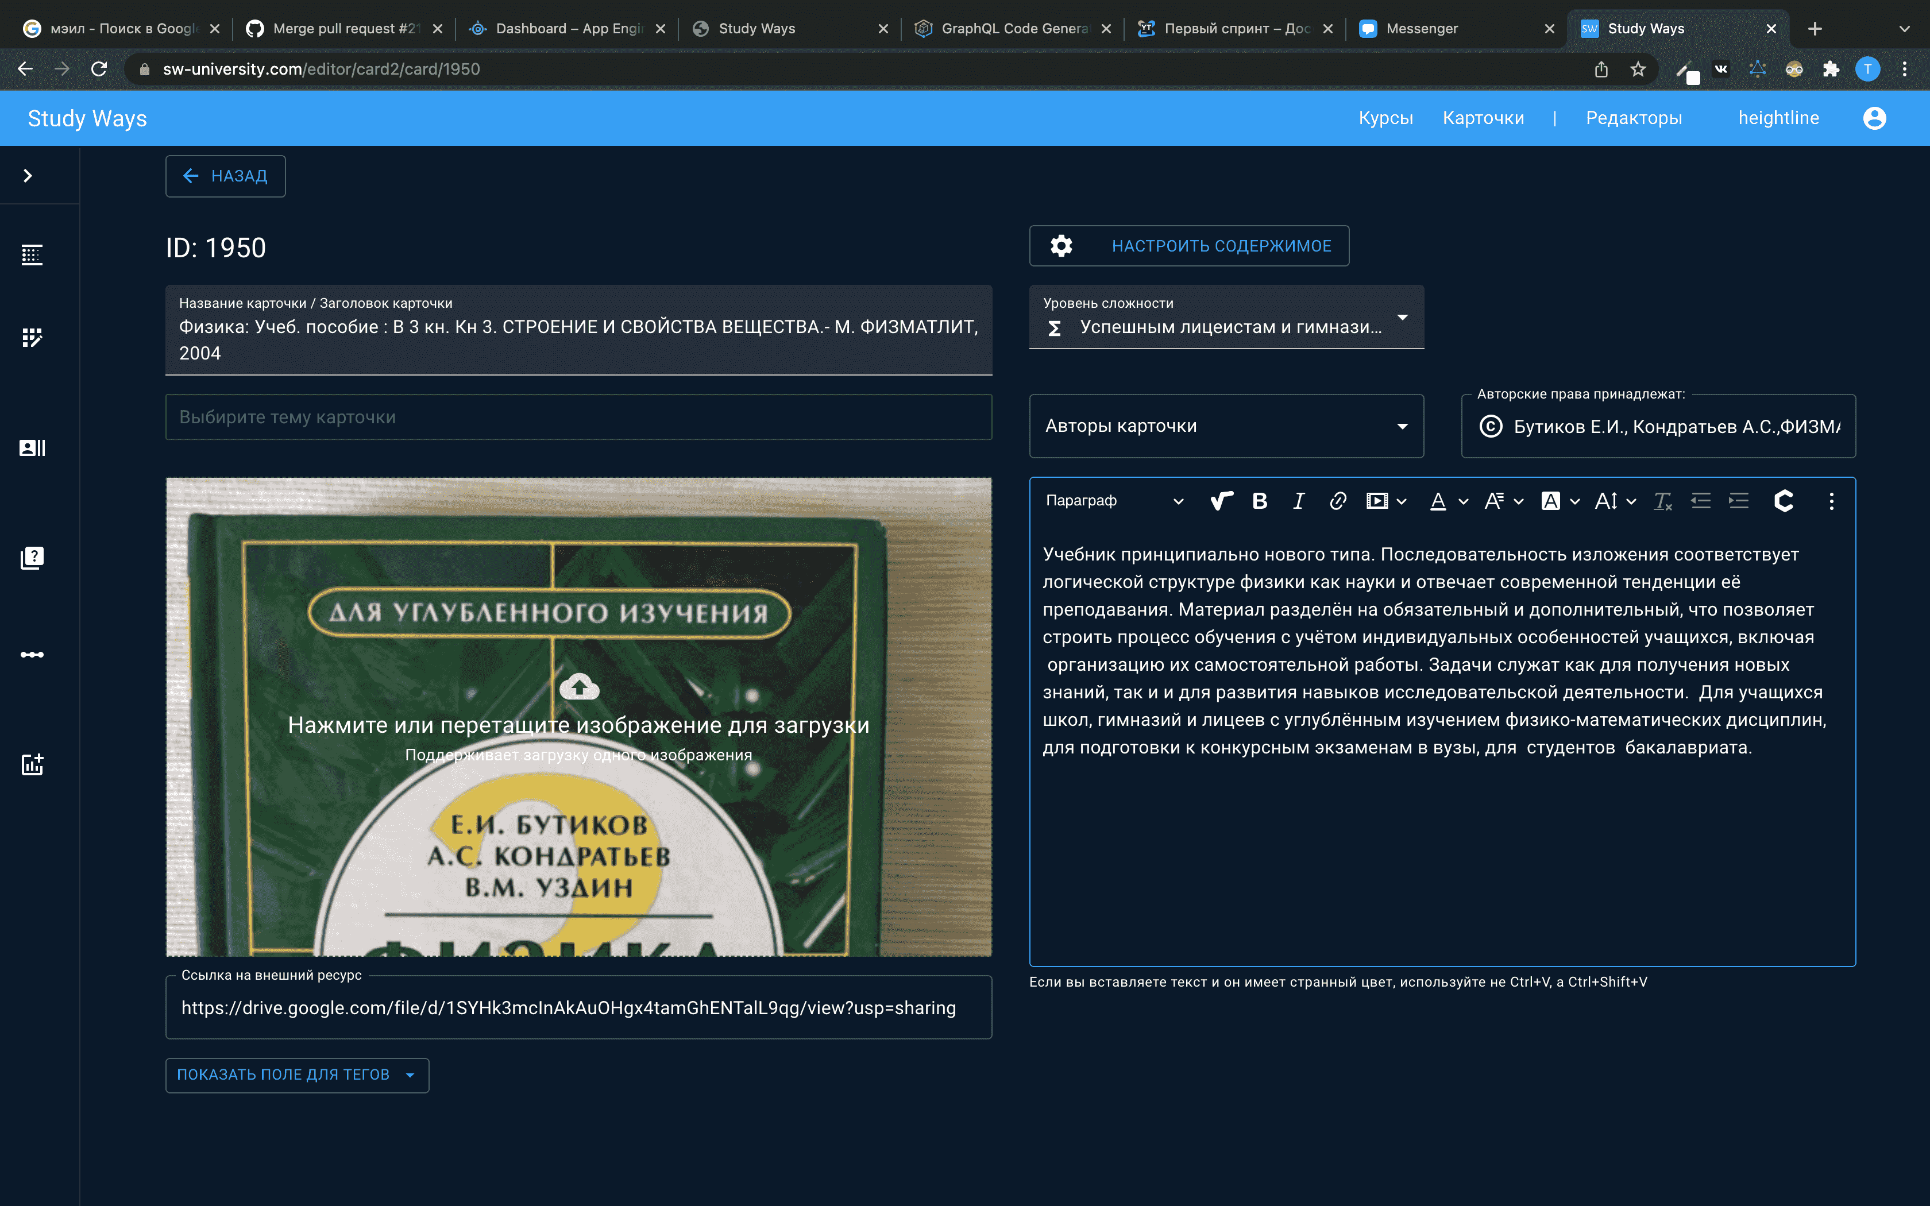Expand the font family dropdown arrow
The width and height of the screenshot is (1930, 1206).
1519,502
